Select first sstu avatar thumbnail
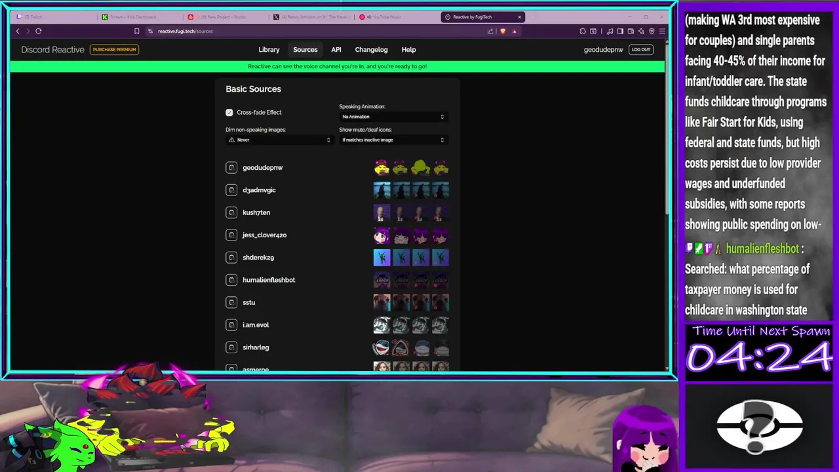Viewport: 839px width, 472px height. coord(381,302)
